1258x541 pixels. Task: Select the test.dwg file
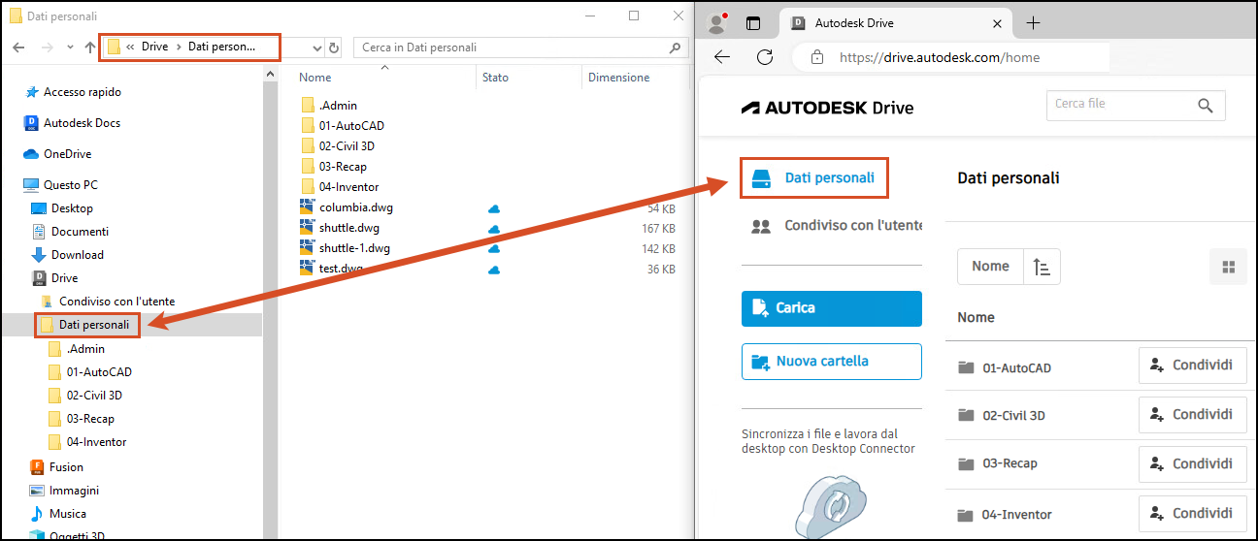point(340,269)
